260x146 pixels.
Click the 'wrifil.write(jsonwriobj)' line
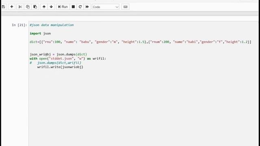(60, 67)
